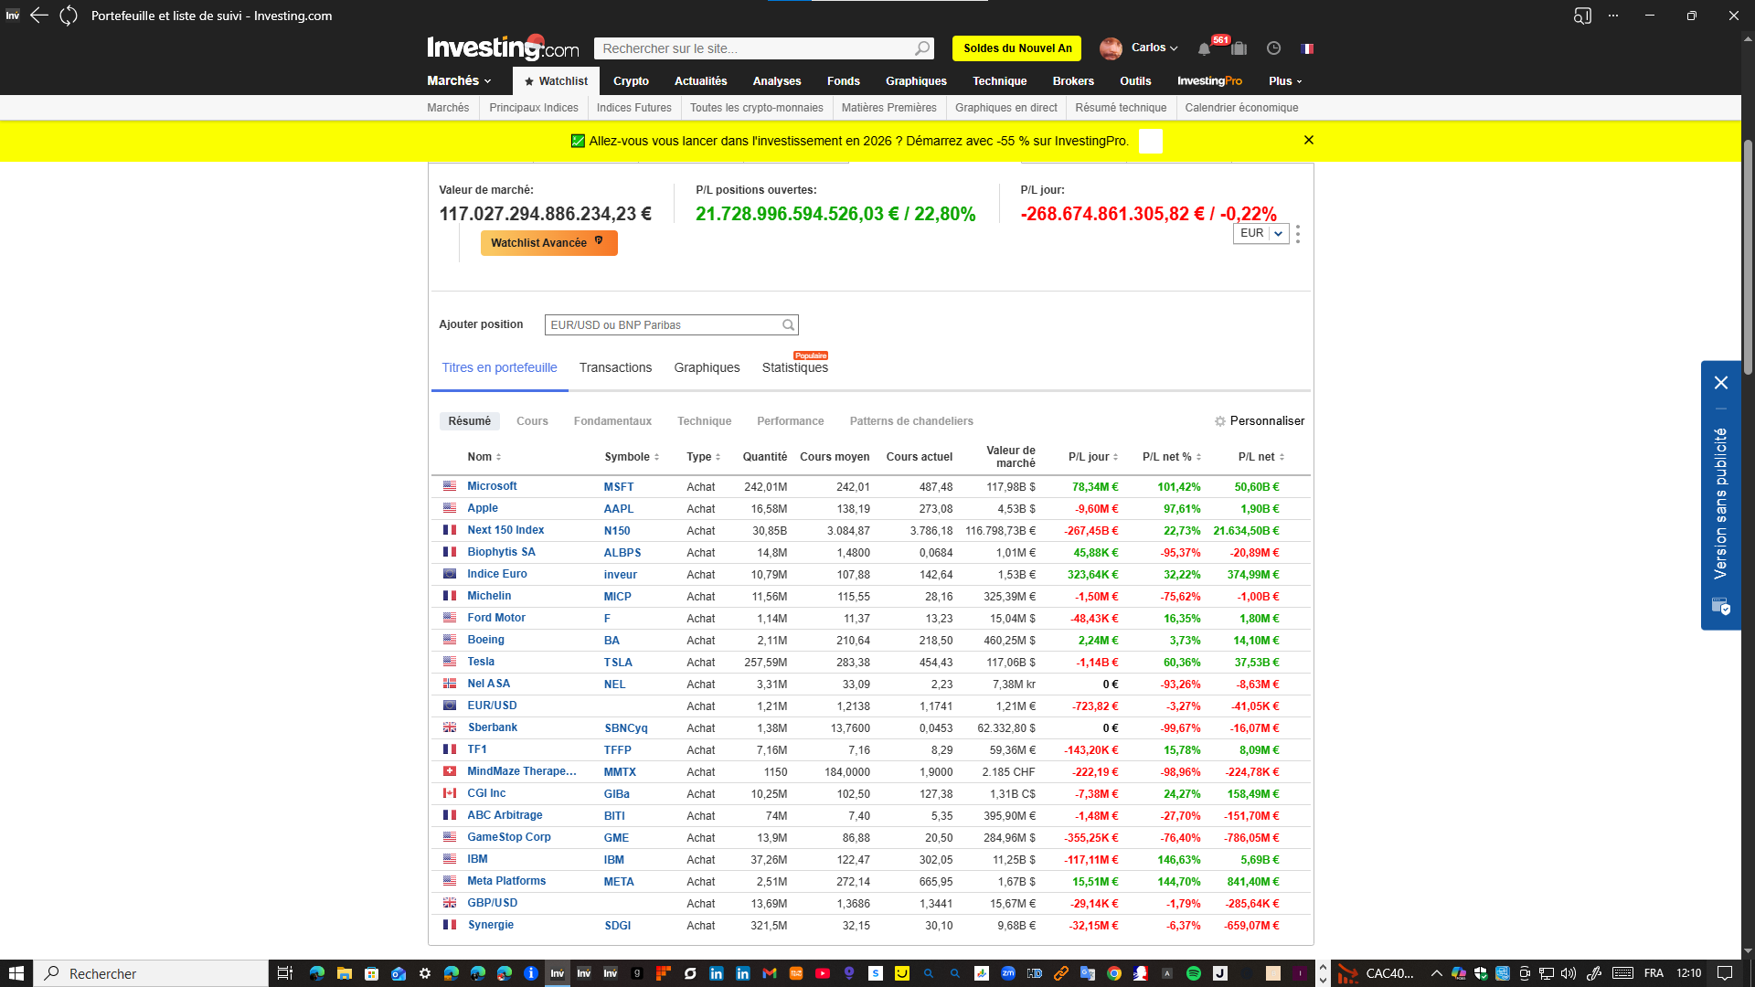Open the Microsoft stock link
The height and width of the screenshot is (987, 1755).
(x=492, y=486)
